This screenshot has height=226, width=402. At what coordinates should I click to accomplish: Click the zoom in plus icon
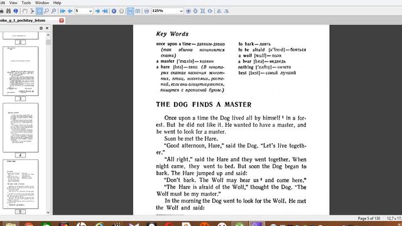tap(188, 11)
